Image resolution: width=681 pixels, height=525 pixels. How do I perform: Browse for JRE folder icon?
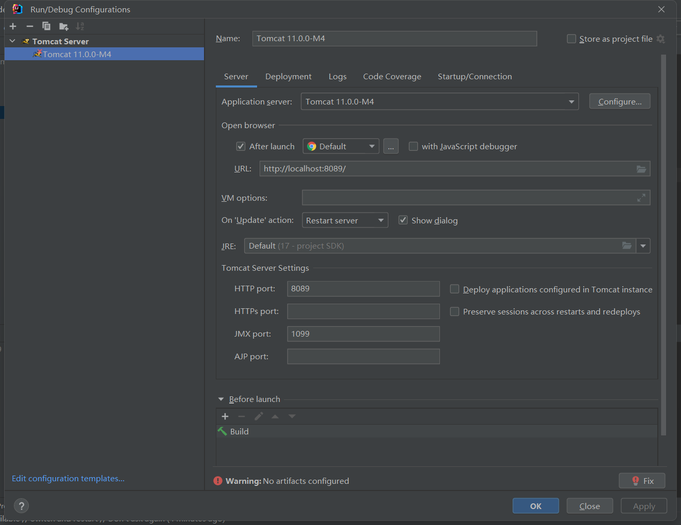tap(627, 246)
